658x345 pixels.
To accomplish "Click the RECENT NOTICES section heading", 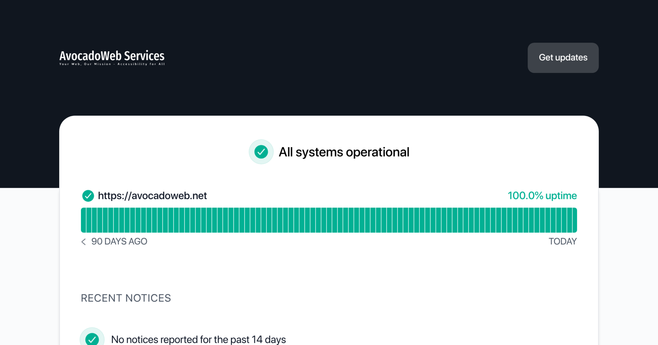I will [126, 298].
